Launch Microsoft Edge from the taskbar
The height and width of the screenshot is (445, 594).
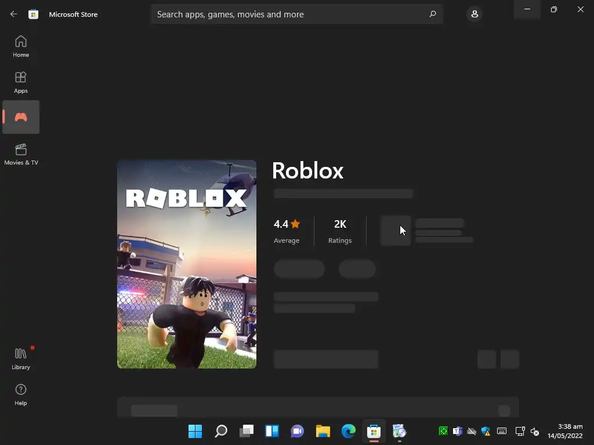point(349,431)
